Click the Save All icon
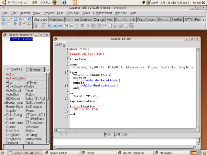The height and width of the screenshot is (155, 207). (x=20, y=19)
